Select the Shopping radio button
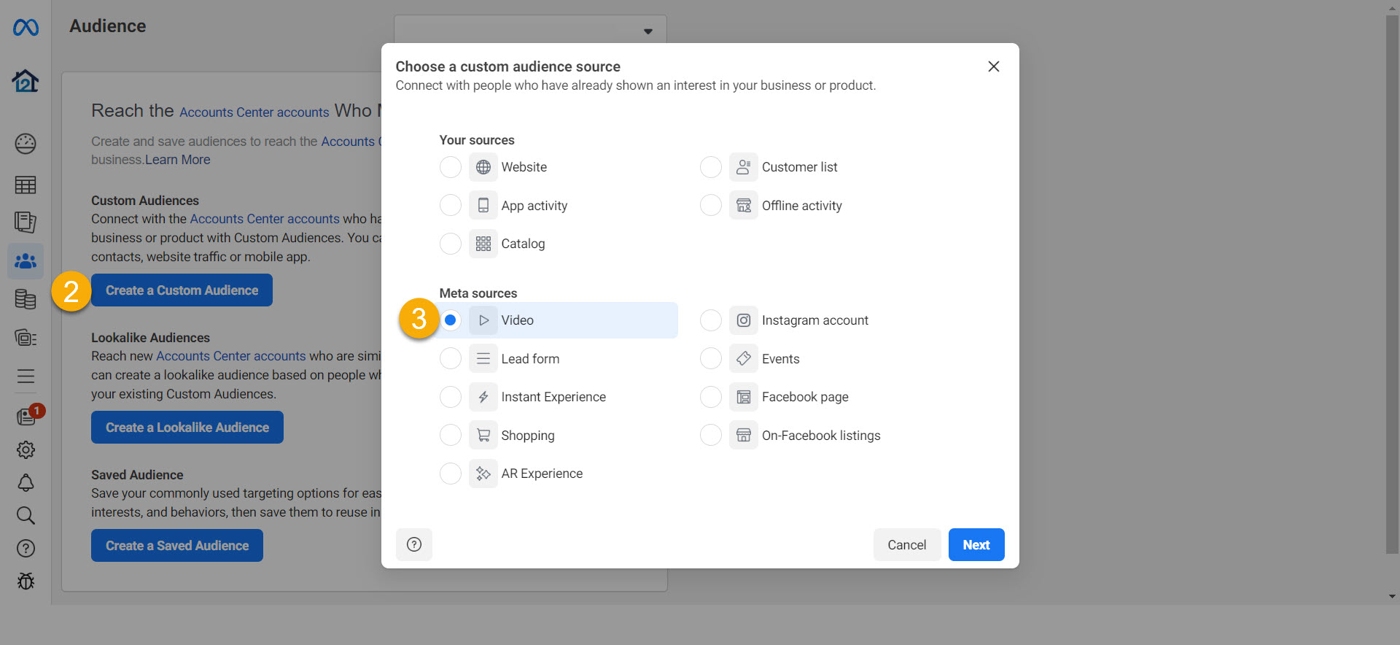 click(x=451, y=436)
